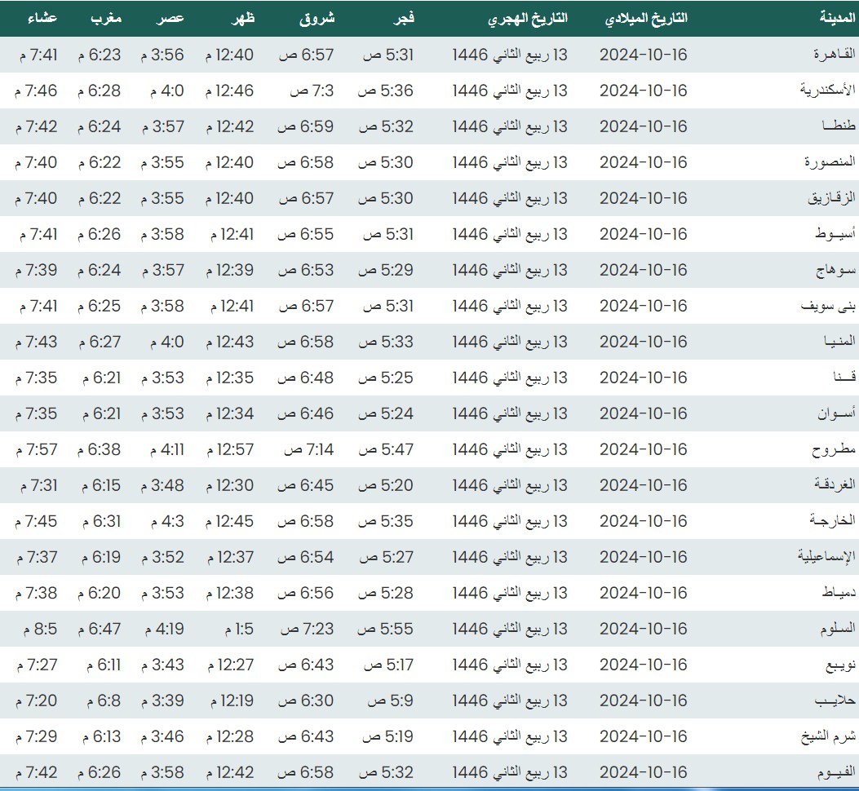Click the شروق column header
Viewport: 859px width, 791px height.
point(317,18)
